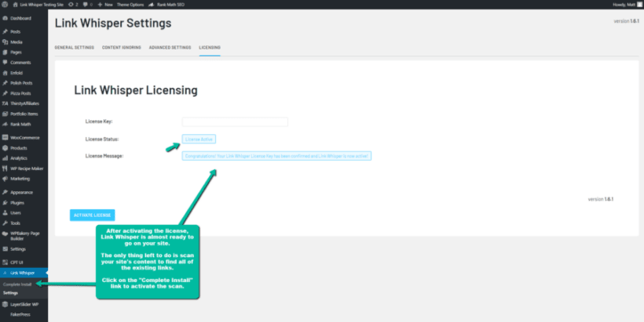Open the Media library menu
Image resolution: width=644 pixels, height=322 pixels.
point(16,42)
